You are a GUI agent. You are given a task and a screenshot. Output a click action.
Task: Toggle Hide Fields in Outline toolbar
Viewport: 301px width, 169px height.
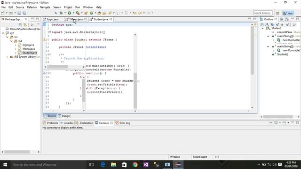click(272, 25)
